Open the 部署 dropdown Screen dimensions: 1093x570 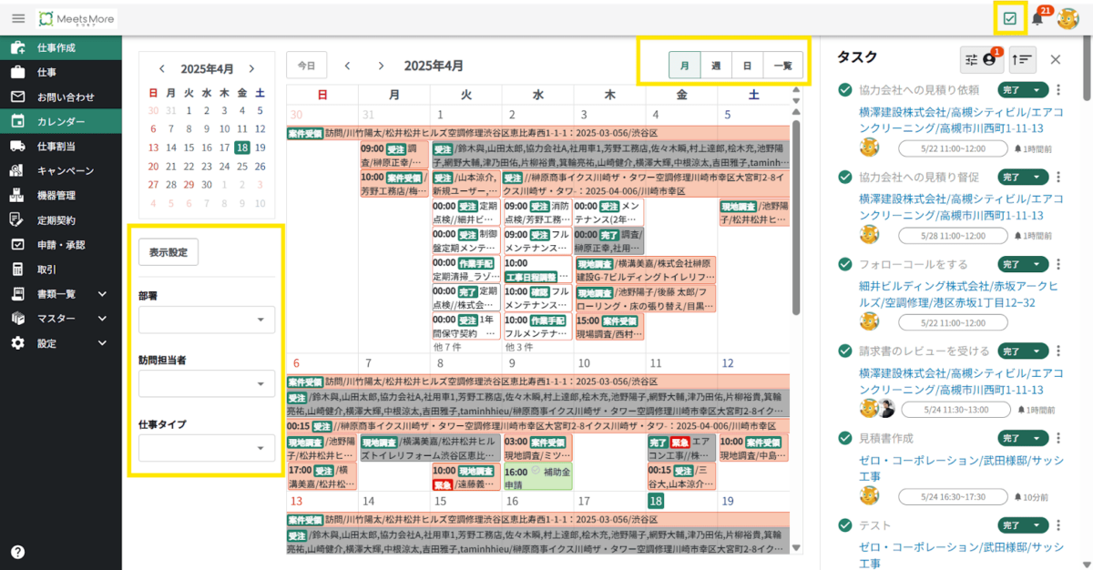point(207,320)
